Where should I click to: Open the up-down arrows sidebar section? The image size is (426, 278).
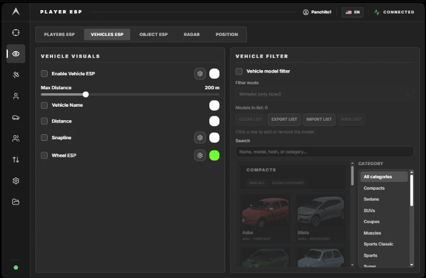point(16,159)
